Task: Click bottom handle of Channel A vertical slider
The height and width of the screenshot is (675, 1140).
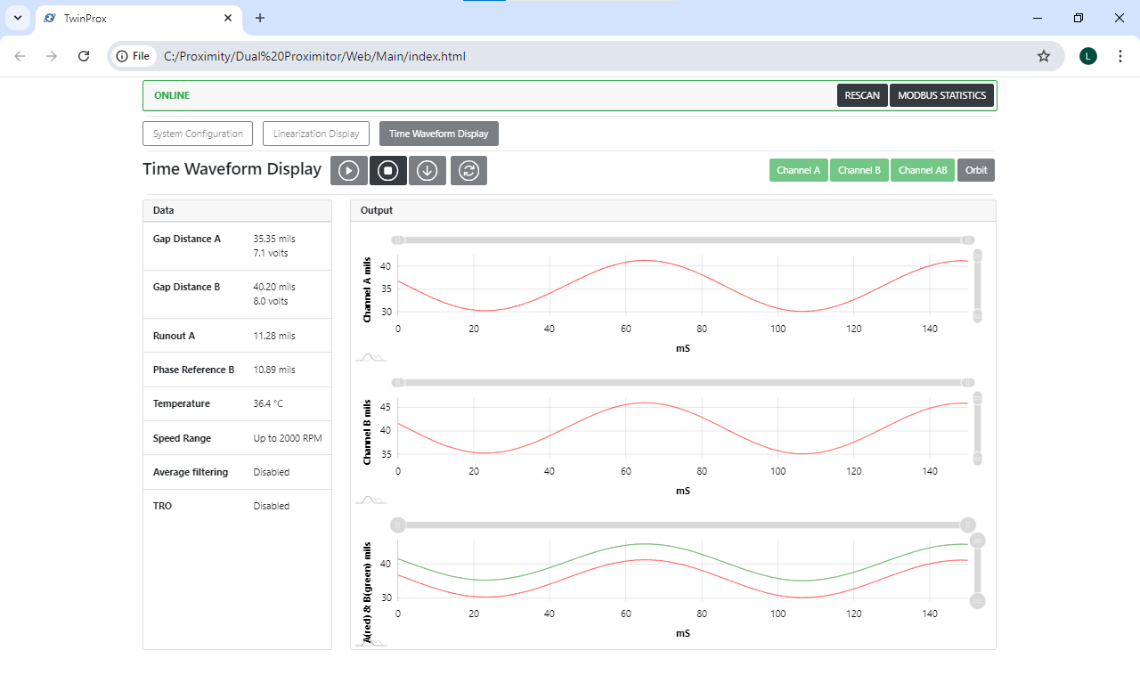Action: [x=977, y=315]
